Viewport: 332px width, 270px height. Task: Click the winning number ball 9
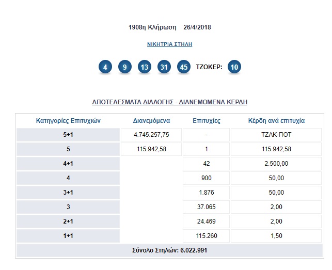(x=125, y=67)
